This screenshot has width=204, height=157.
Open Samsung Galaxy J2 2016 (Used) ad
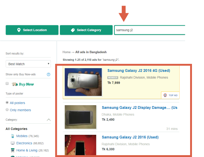[x=130, y=137]
